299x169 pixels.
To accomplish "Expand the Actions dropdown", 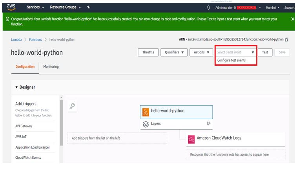I will point(201,52).
